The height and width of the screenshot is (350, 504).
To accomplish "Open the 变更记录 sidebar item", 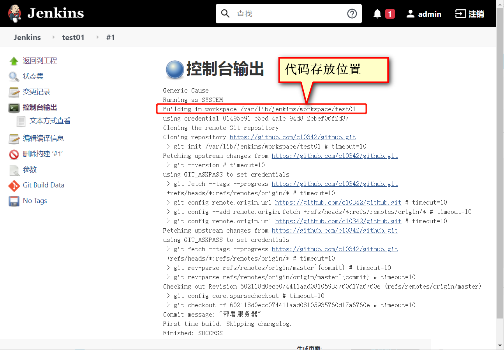I will (x=37, y=92).
